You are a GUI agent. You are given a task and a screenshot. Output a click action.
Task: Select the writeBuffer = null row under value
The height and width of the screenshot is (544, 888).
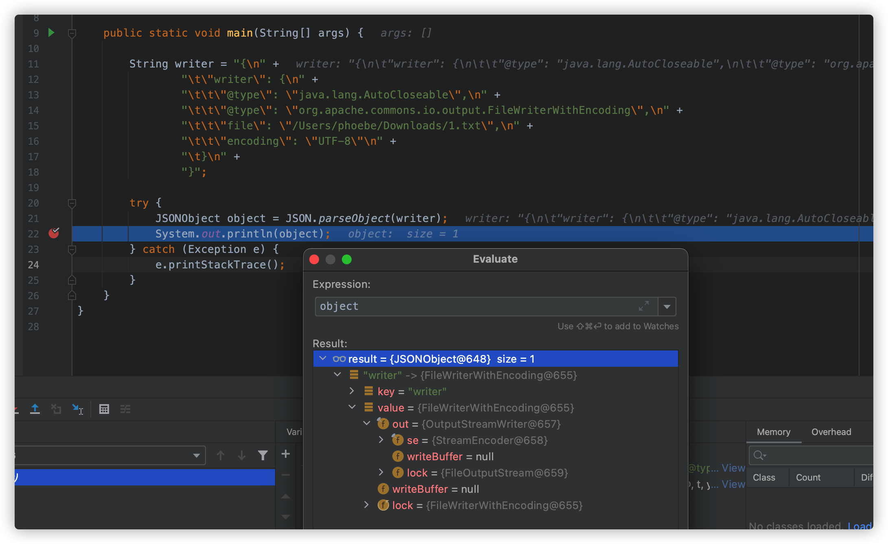tap(495, 489)
